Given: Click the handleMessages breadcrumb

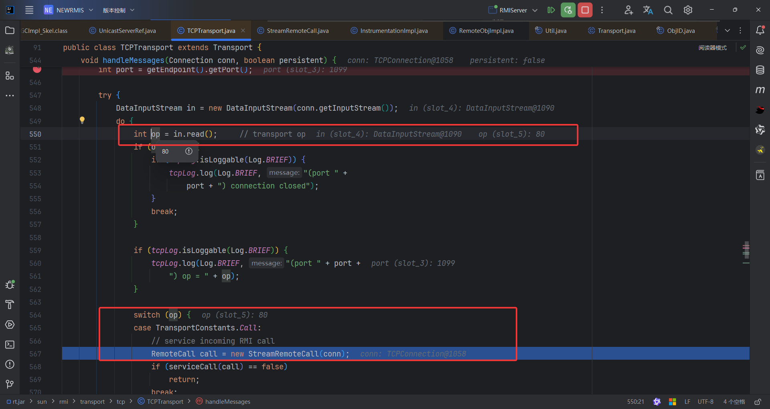Looking at the screenshot, I should click(x=223, y=402).
